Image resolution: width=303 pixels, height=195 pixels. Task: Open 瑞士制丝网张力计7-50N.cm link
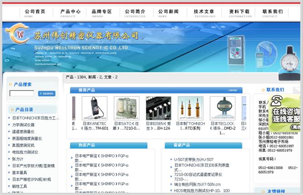point(197,185)
